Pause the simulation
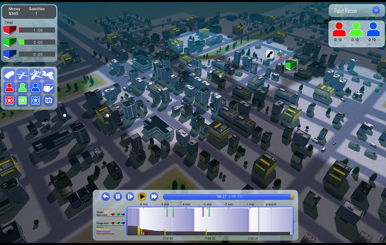Screen dimensions: 386x245 (118, 196)
